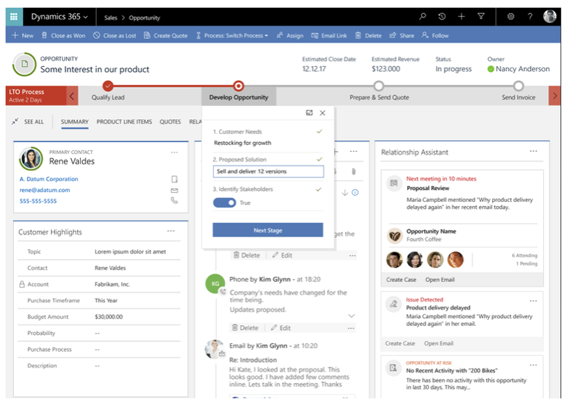
Task: Click lock icon beside Account
Action: pyautogui.click(x=22, y=284)
